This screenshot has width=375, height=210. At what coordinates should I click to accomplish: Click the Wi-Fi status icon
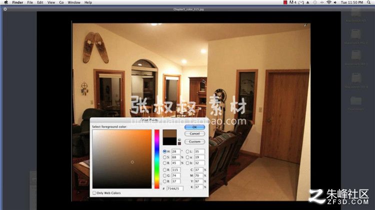point(329,2)
